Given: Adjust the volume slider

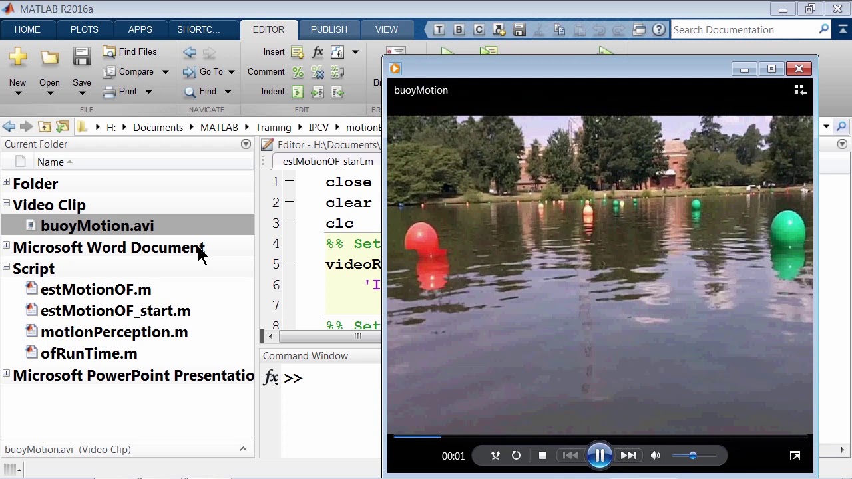Looking at the screenshot, I should (694, 456).
